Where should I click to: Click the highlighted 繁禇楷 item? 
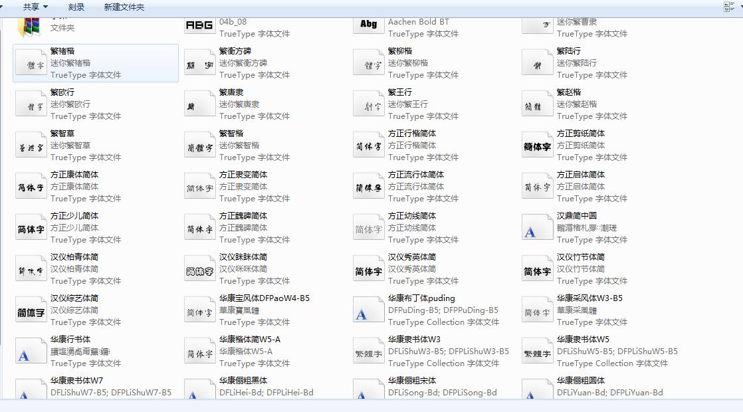[95, 62]
